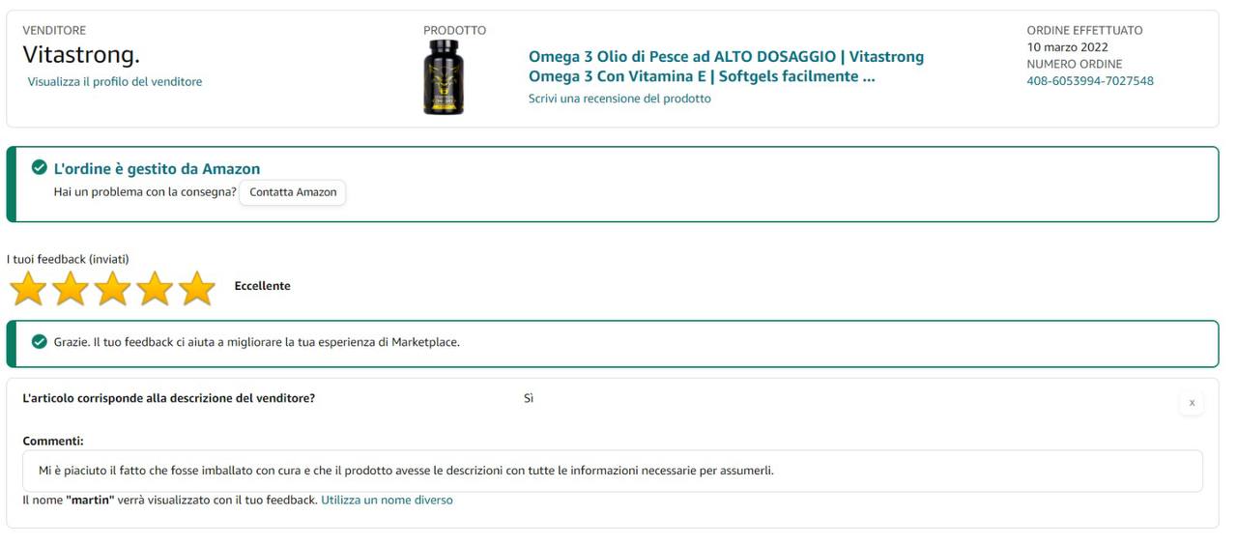
Task: Open Visualizza il profilo del venditore link
Action: click(115, 82)
